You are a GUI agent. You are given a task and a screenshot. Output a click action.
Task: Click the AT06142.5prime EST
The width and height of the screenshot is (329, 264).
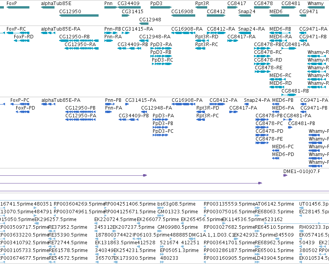[257, 208]
